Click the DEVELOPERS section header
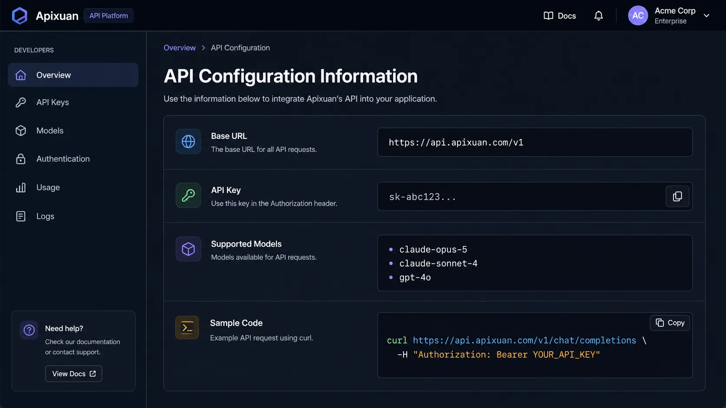 (x=34, y=50)
